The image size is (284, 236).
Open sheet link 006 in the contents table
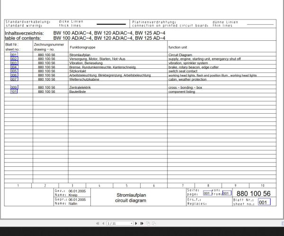pyautogui.click(x=14, y=75)
